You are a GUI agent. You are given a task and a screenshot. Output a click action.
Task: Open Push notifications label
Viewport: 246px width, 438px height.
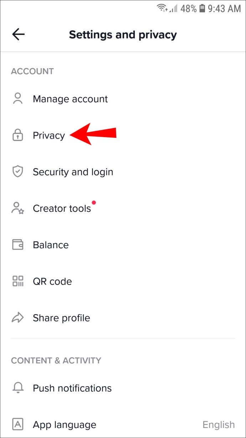(72, 388)
